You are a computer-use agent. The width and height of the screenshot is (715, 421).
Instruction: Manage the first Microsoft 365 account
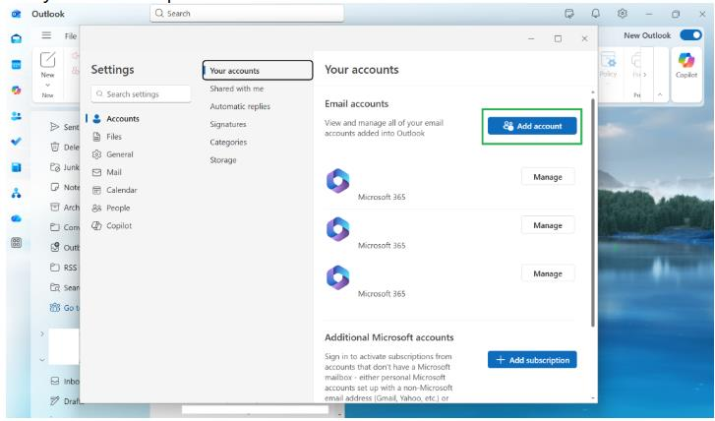point(548,176)
